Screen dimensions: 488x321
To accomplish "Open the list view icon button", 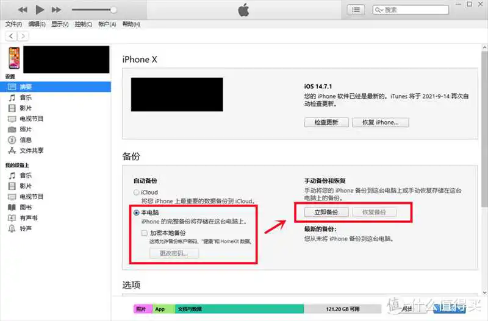I will [x=356, y=10].
